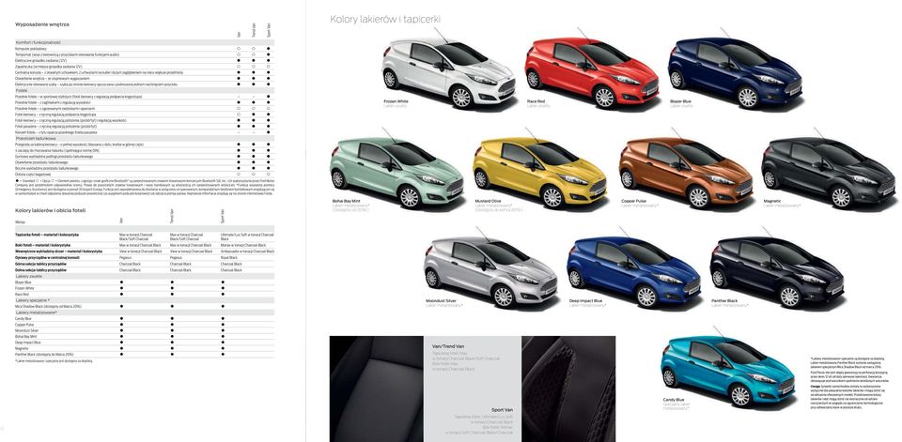Click the 'Deep Impact Blue' caption under the car
The width and height of the screenshot is (902, 442).
(x=585, y=300)
